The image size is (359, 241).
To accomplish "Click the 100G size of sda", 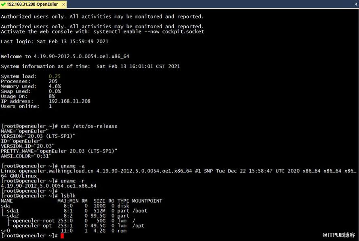I will pos(99,206).
